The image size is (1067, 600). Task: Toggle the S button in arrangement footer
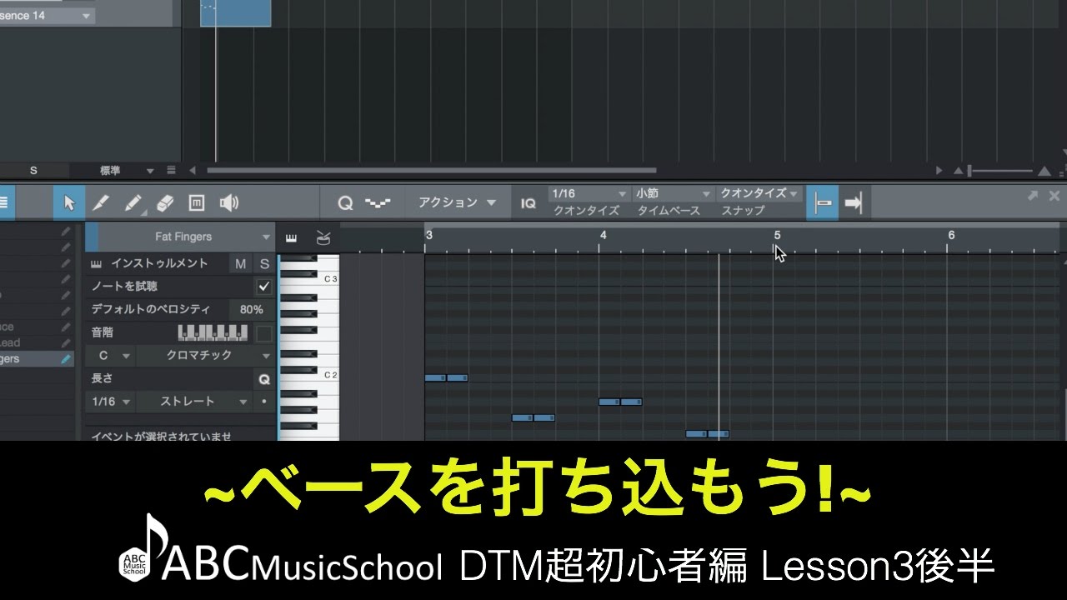coord(33,170)
